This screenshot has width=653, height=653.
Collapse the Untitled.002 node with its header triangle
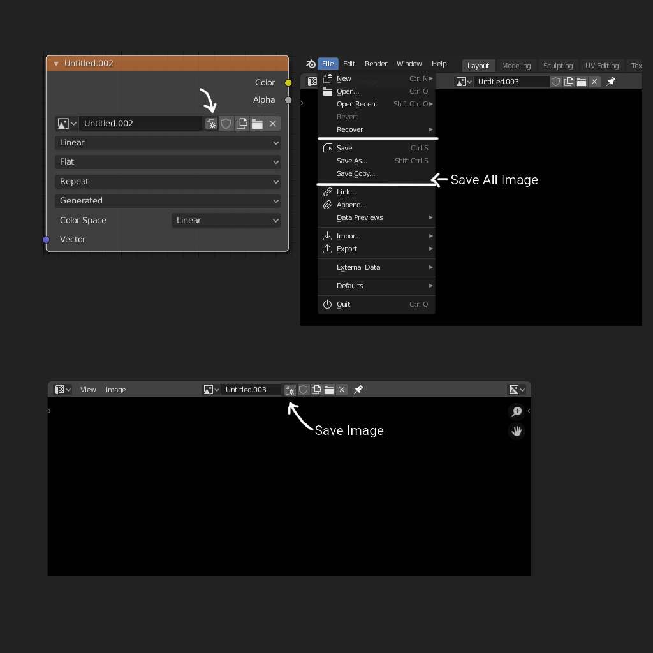[56, 64]
